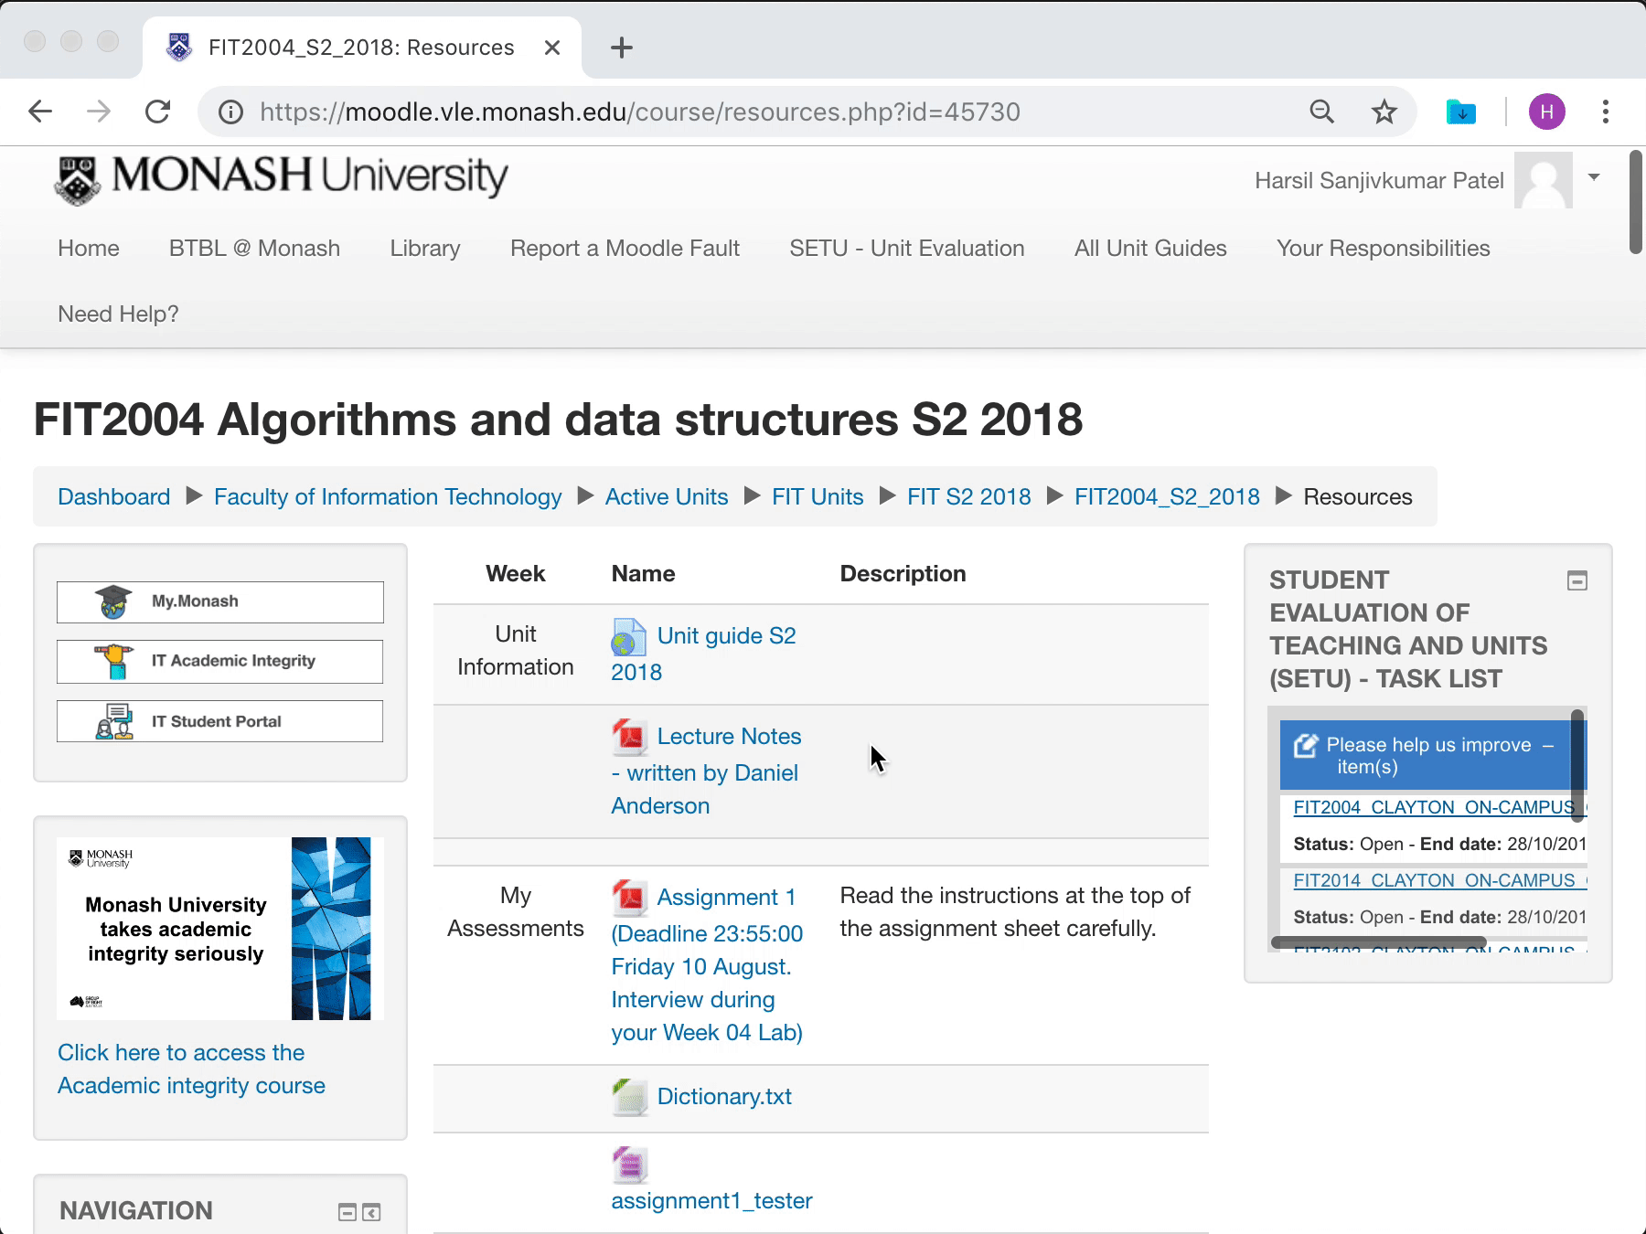Open All Unit Guides menu item

1150,249
